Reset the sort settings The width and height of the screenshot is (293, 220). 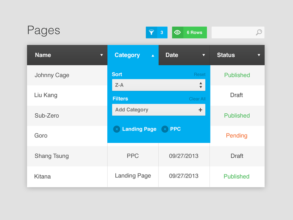(199, 74)
